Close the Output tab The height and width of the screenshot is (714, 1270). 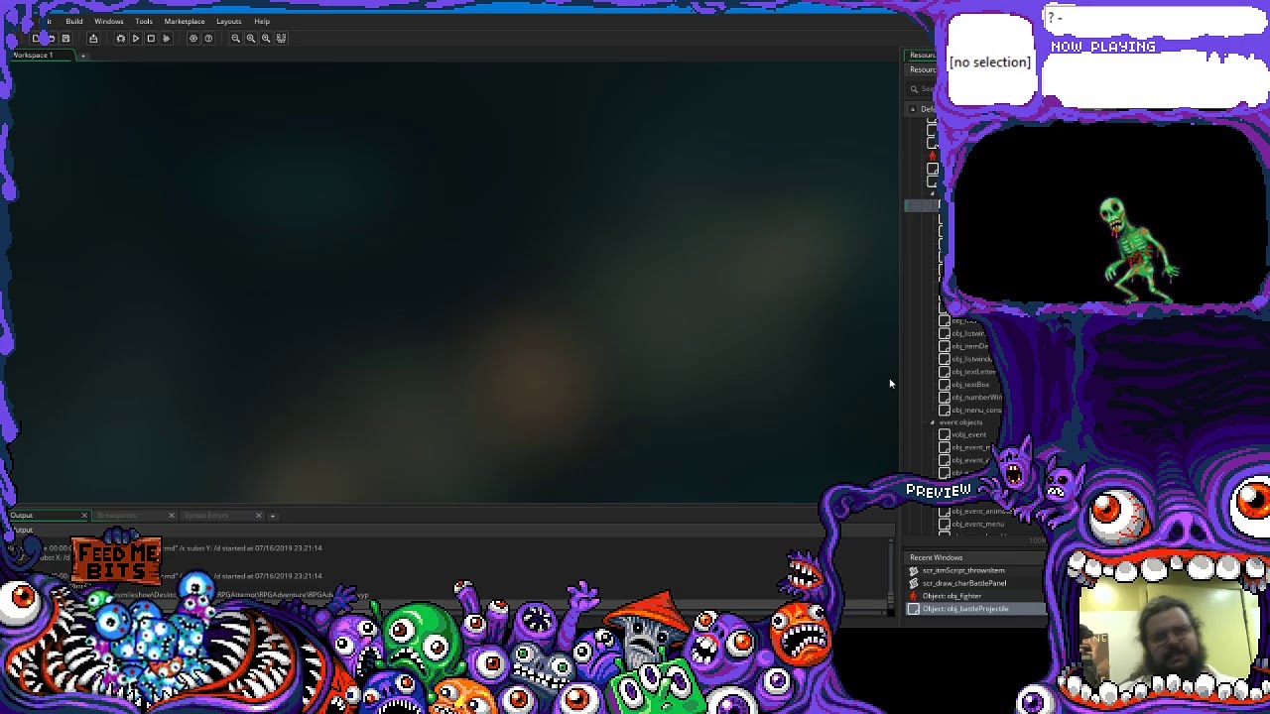[84, 516]
